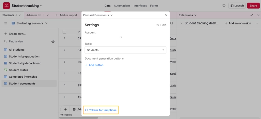Open the extensions dashboard more options menu
The image size is (261, 119).
pyautogui.click(x=257, y=23)
